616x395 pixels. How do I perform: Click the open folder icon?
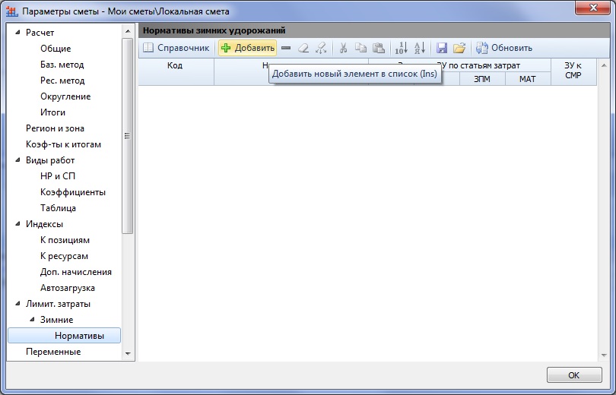pos(459,48)
